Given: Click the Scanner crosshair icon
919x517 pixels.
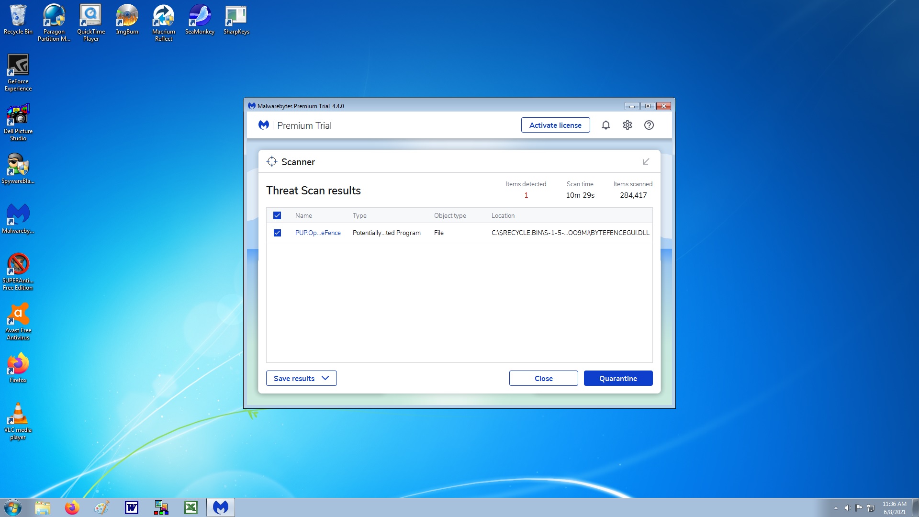Looking at the screenshot, I should (x=271, y=162).
